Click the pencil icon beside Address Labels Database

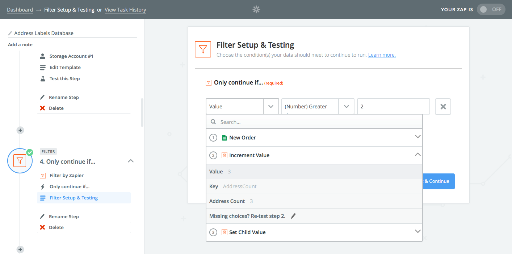(x=10, y=33)
